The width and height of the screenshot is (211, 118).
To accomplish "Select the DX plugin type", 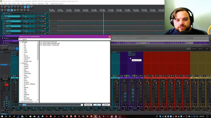I will (25, 44).
